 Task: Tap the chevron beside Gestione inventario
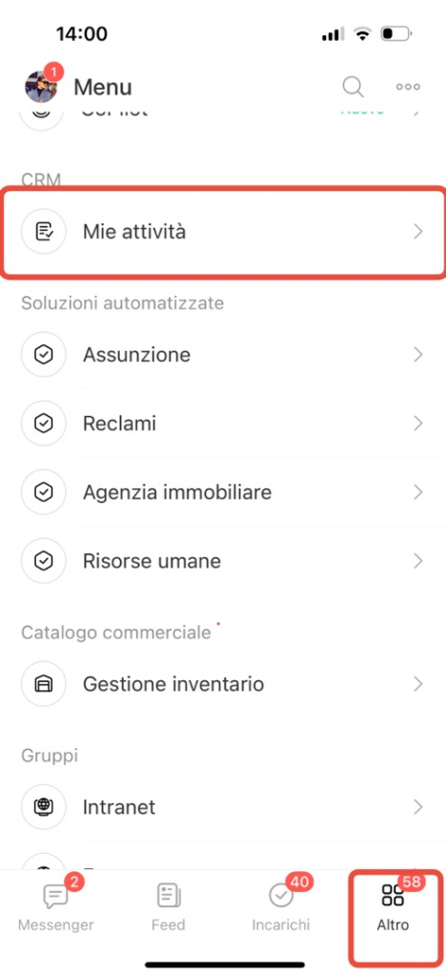418,684
